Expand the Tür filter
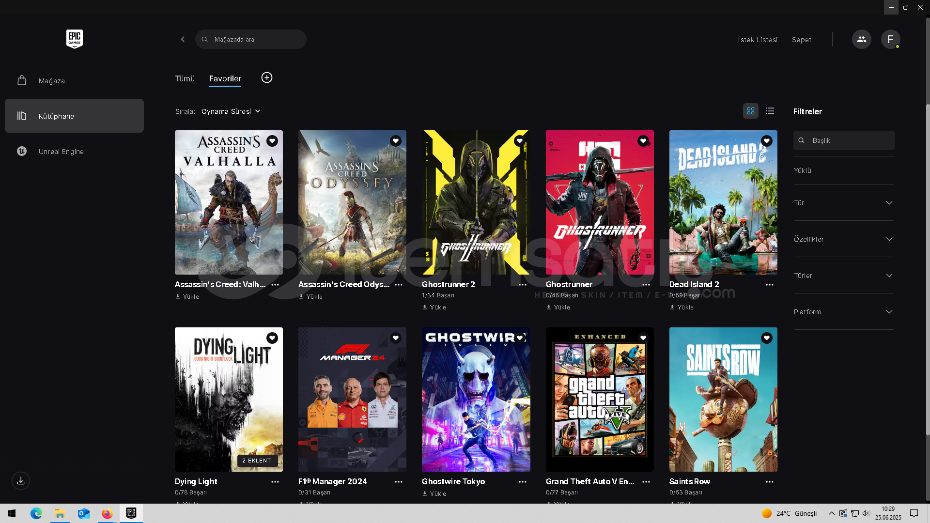Viewport: 930px width, 523px height. click(844, 203)
